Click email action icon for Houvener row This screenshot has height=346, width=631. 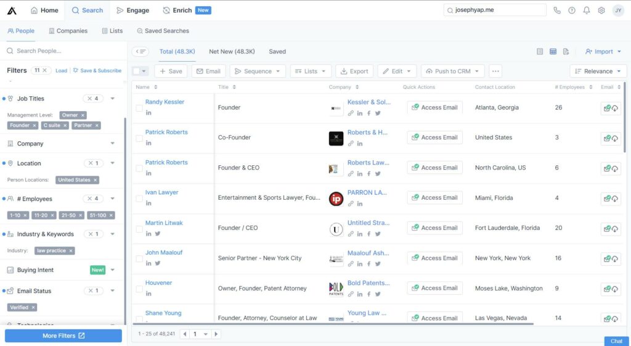point(611,289)
